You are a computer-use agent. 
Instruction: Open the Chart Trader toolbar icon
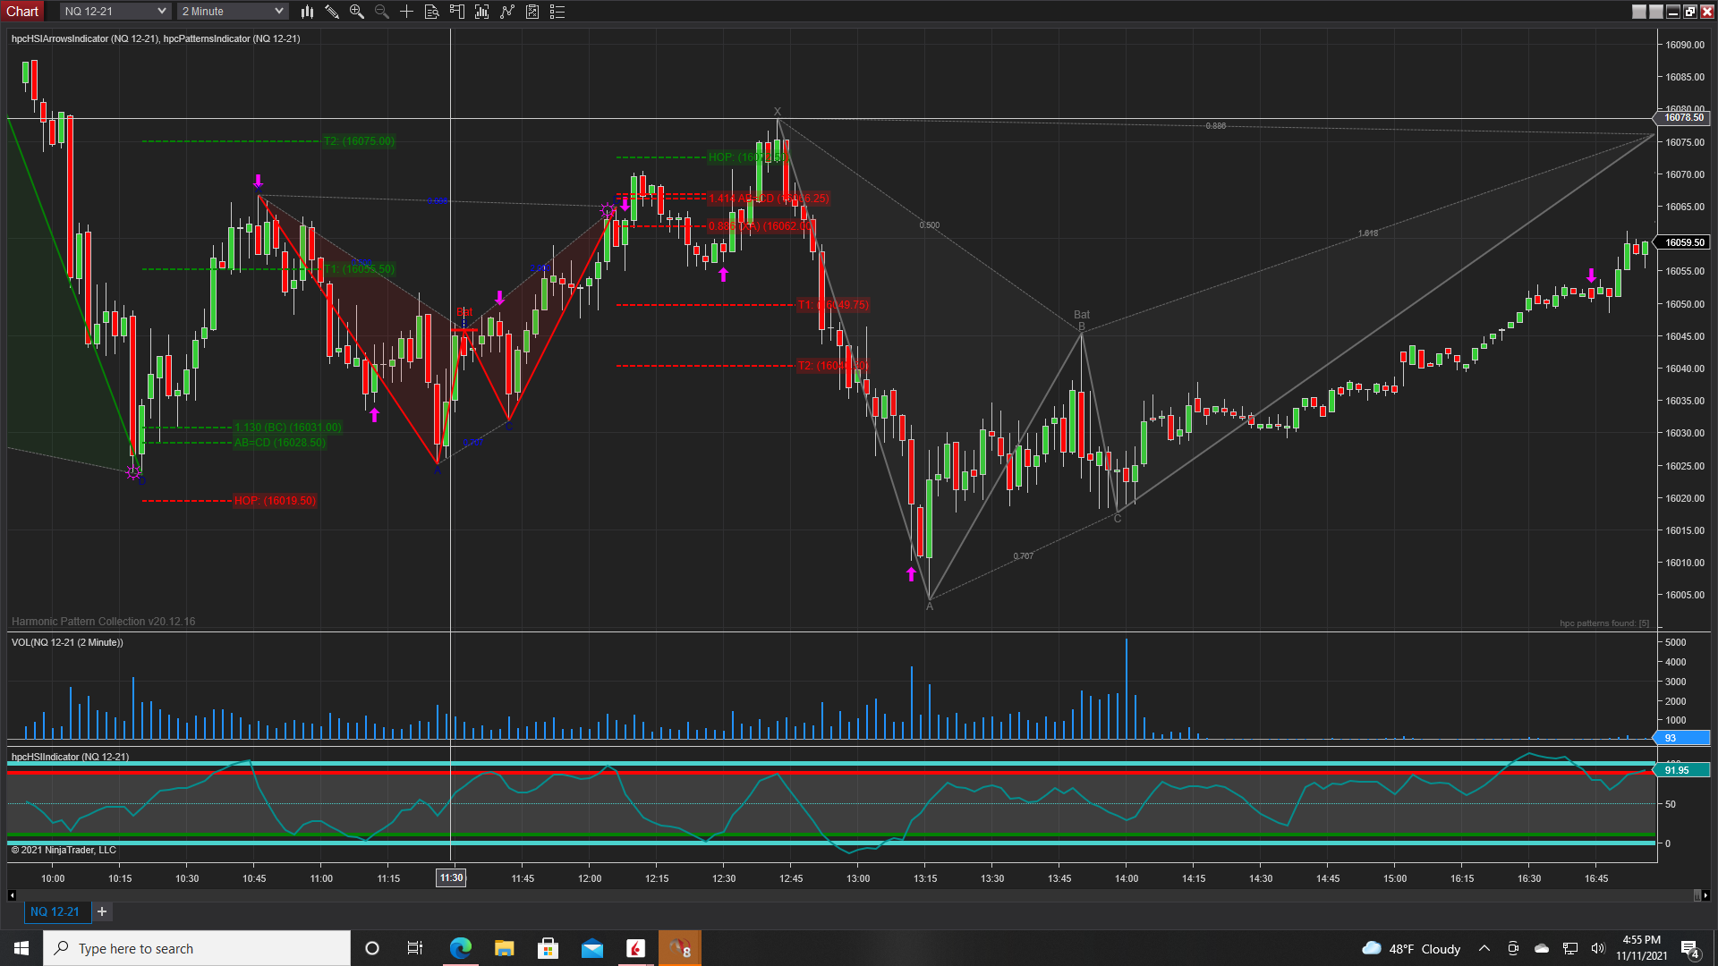[x=457, y=12]
